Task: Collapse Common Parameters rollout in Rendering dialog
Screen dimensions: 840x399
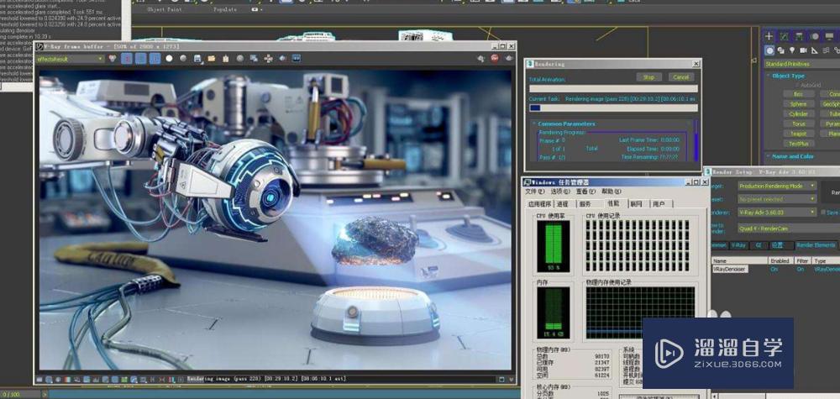Action: (x=566, y=123)
